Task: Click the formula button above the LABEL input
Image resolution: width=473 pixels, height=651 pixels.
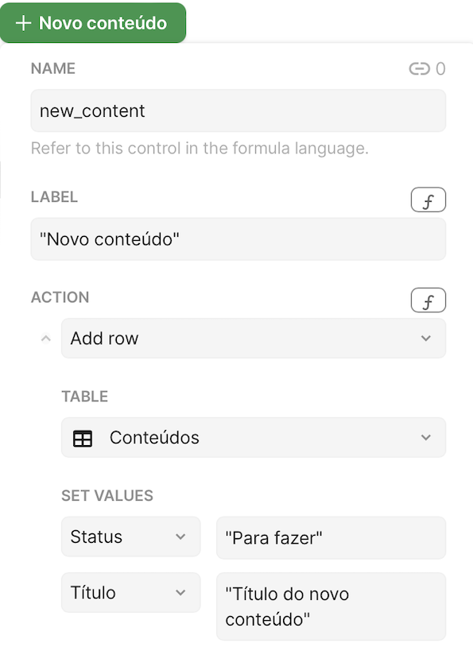Action: [x=428, y=200]
